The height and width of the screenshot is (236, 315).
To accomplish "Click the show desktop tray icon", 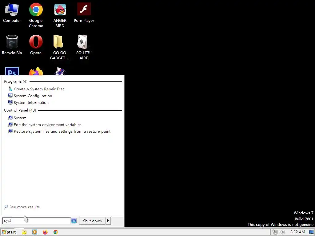I will click(311, 232).
